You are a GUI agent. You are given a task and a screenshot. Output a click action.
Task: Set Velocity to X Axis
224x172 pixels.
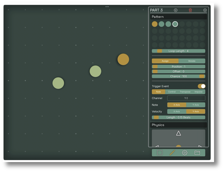[177, 111]
